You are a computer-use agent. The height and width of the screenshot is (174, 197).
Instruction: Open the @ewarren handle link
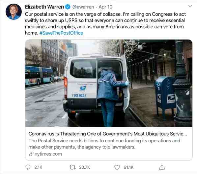(x=83, y=7)
